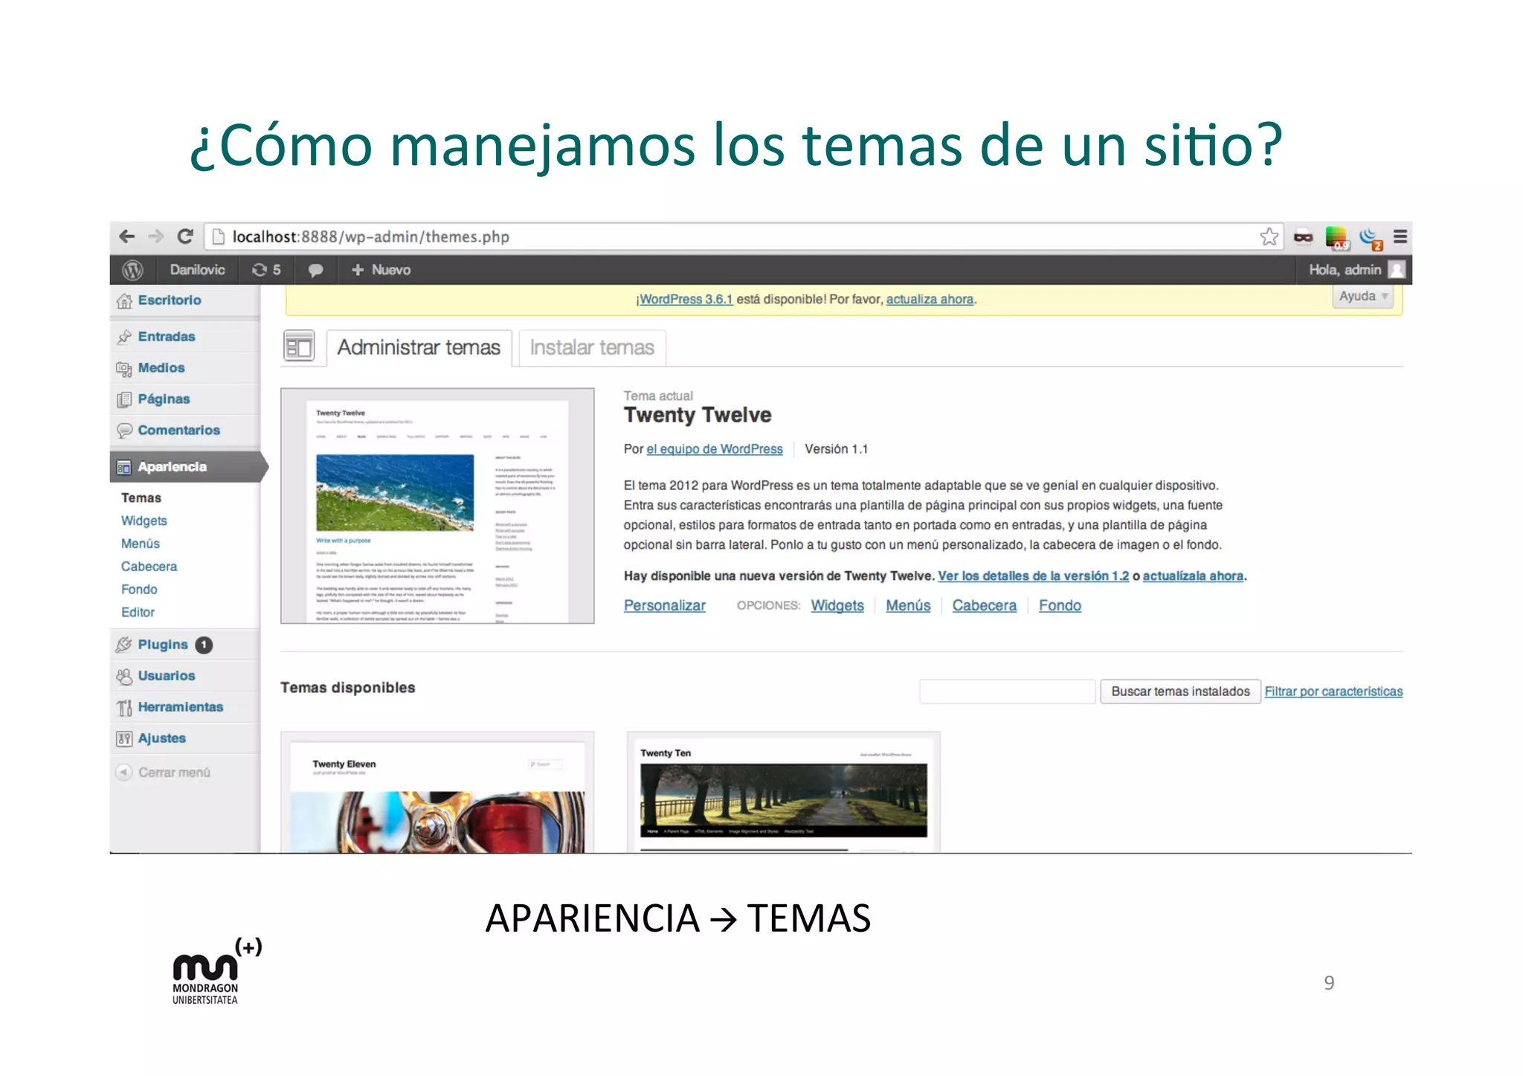
Task: Open Ajustes in the sidebar
Action: (x=162, y=738)
